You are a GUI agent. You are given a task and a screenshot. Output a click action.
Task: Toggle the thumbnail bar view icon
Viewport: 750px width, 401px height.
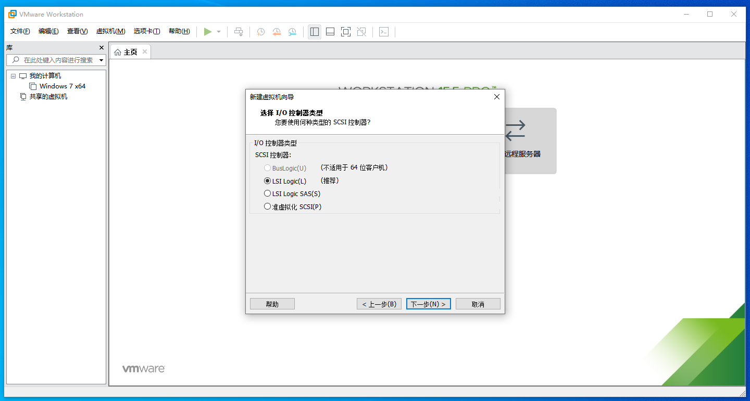[x=330, y=32]
